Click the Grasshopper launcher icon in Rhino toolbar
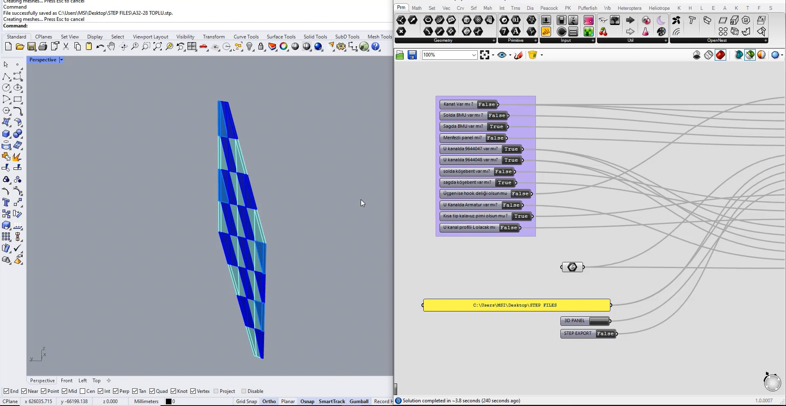This screenshot has height=406, width=786. tap(364, 47)
